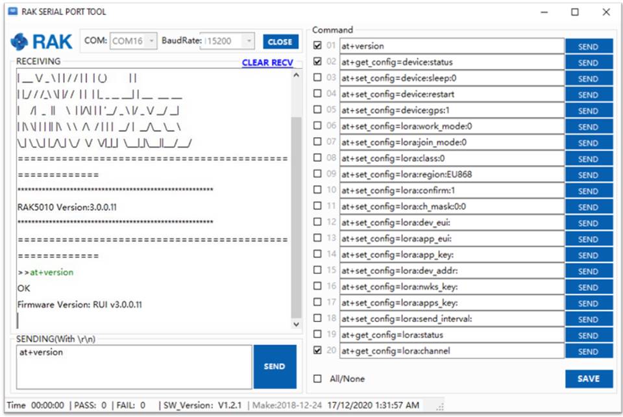Click the date-time 17/12/2020 status entry

[373, 405]
